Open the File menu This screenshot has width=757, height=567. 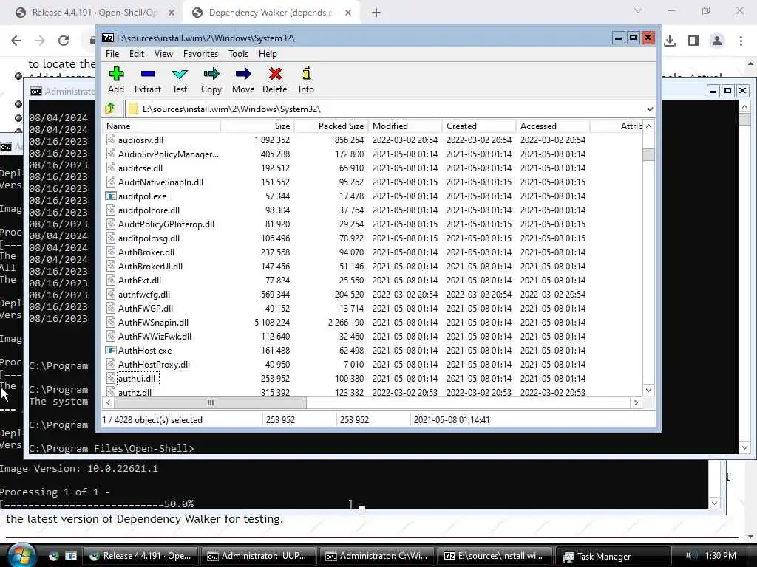click(112, 53)
